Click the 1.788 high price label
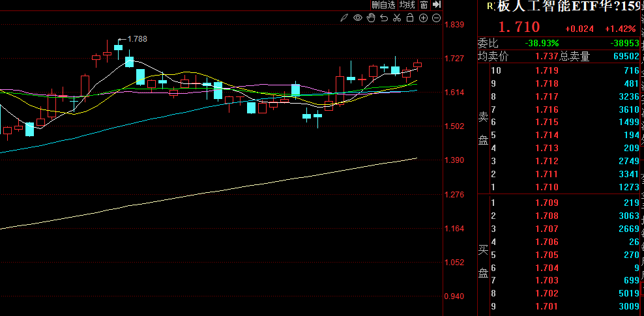The width and height of the screenshot is (644, 316). (x=137, y=39)
